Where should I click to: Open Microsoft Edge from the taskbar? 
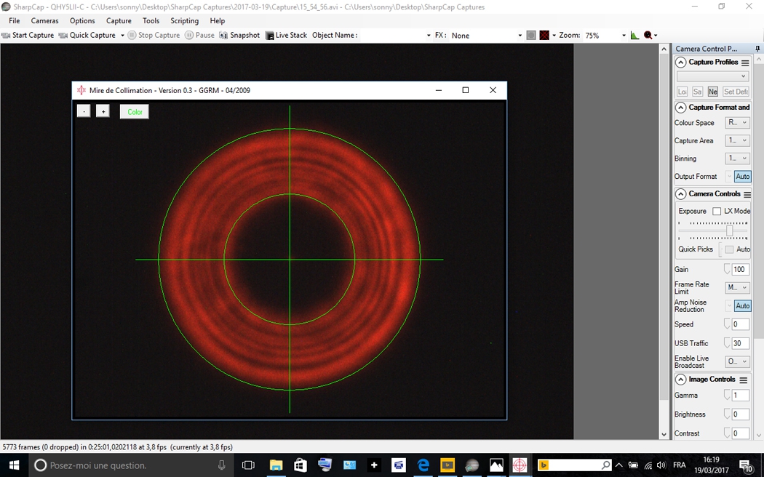pyautogui.click(x=423, y=465)
